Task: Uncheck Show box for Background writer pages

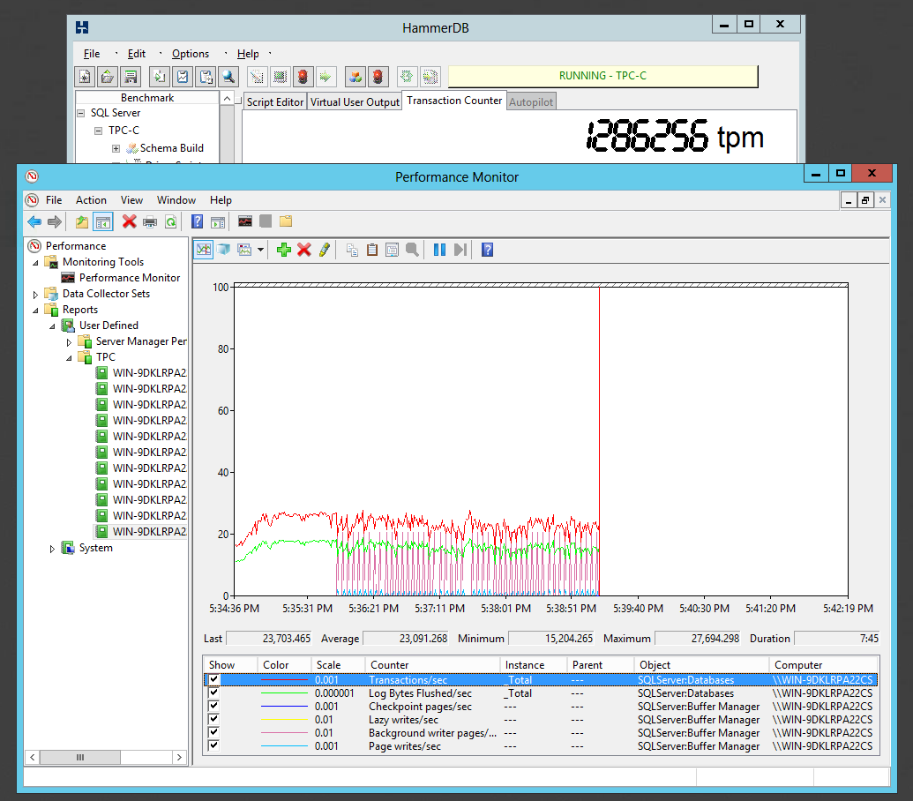Action: [x=213, y=732]
